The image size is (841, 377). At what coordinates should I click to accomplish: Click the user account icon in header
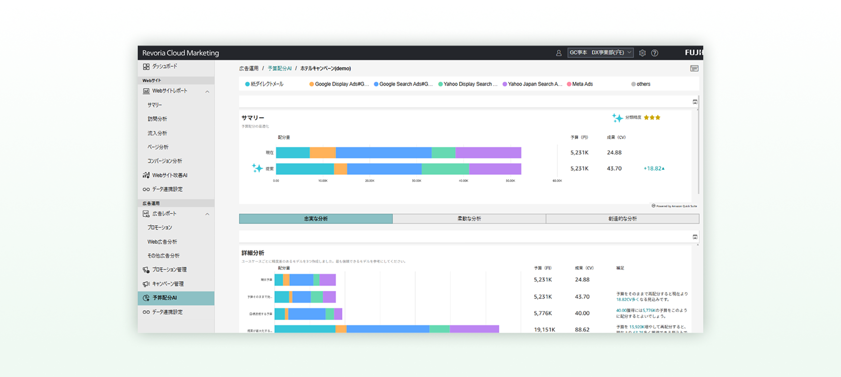point(559,53)
